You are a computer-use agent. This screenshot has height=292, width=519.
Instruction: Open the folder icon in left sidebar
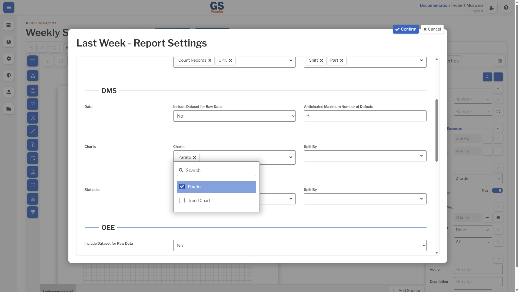click(x=9, y=109)
